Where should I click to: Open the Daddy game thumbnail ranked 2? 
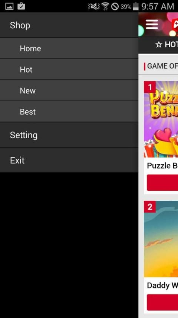(161, 239)
